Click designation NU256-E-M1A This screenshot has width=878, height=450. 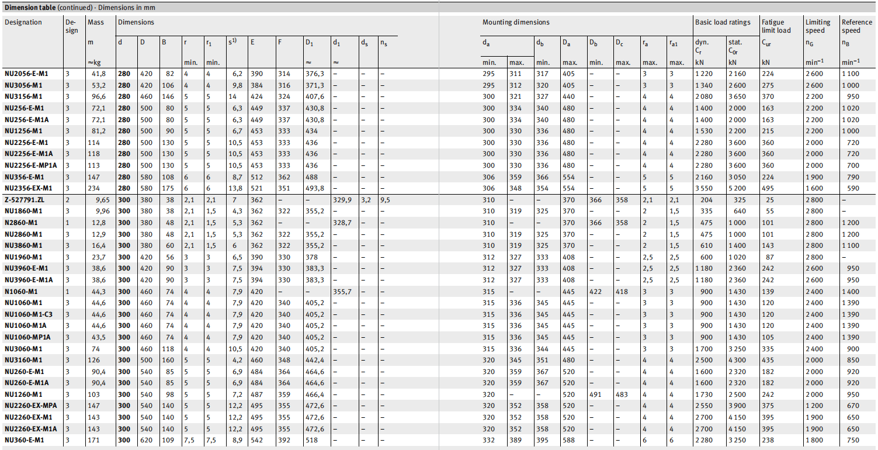click(26, 120)
